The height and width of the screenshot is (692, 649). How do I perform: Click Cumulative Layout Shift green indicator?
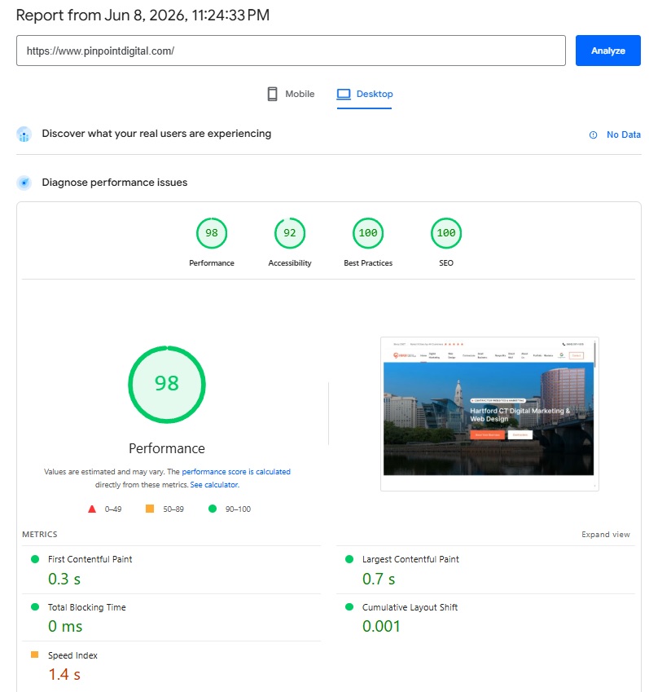tap(349, 606)
